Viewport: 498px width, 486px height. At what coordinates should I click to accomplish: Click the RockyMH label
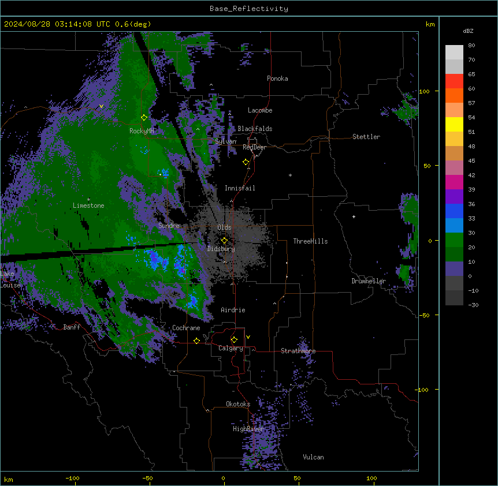142,131
